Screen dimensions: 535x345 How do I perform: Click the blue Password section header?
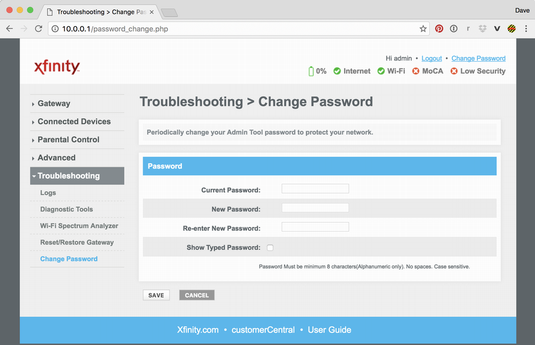[x=320, y=166]
